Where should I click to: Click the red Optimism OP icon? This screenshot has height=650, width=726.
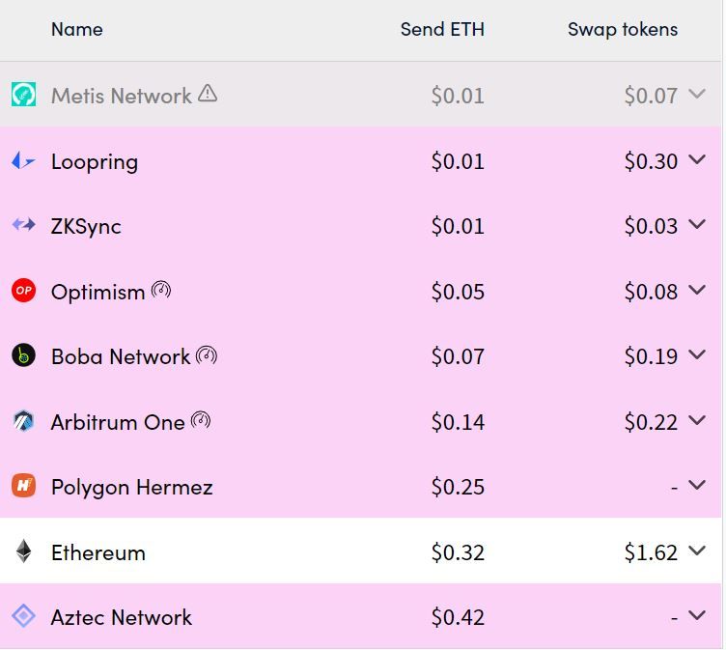[23, 291]
